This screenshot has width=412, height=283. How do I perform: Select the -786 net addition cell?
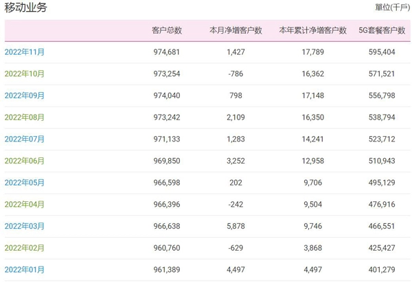pyautogui.click(x=235, y=73)
